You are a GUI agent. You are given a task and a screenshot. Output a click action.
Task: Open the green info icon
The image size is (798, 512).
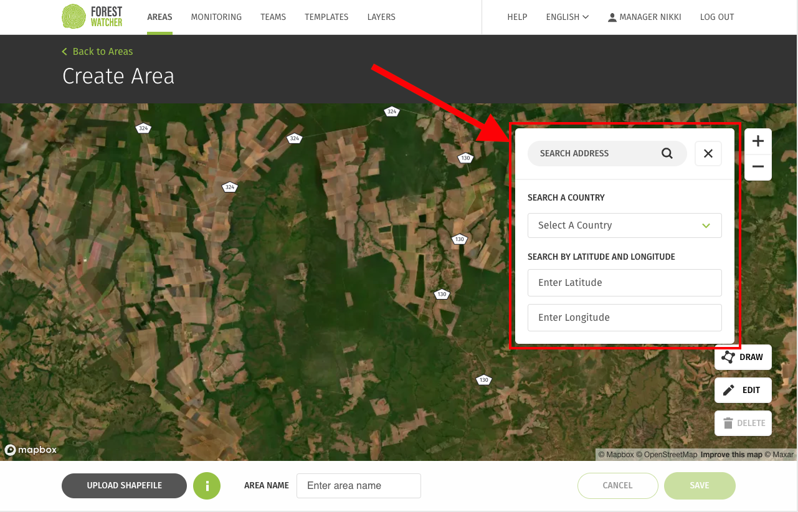click(x=207, y=486)
